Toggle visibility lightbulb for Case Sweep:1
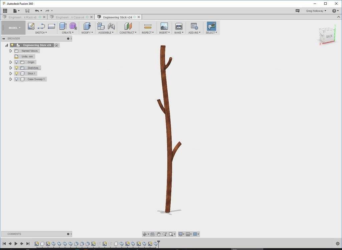 pyautogui.click(x=16, y=79)
